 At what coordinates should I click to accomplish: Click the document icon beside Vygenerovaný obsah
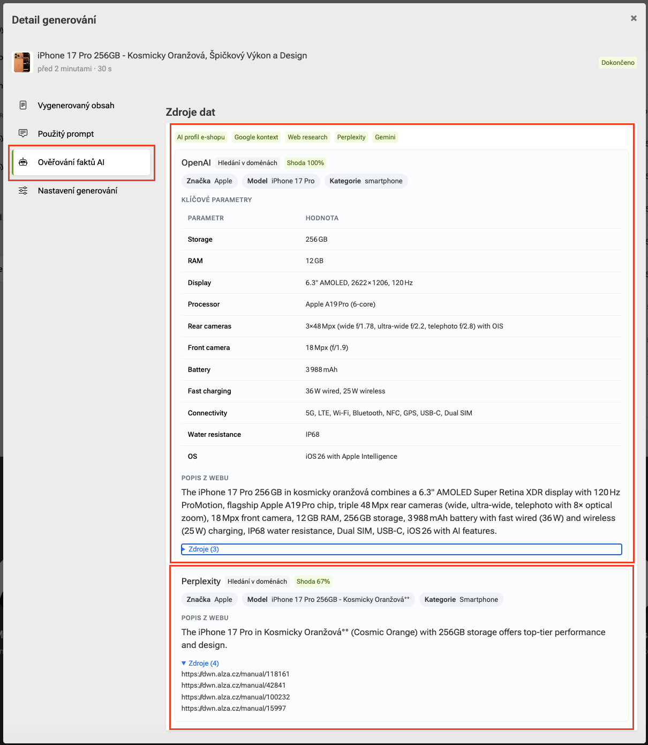coord(23,105)
